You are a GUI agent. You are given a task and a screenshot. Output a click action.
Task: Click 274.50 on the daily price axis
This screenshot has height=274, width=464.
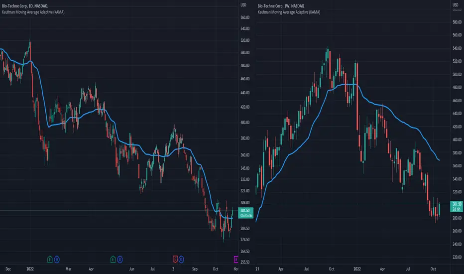(x=245, y=240)
